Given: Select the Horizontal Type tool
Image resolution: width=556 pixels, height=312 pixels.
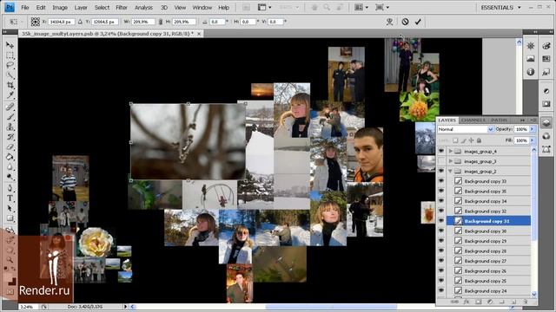Looking at the screenshot, I should pyautogui.click(x=10, y=198).
